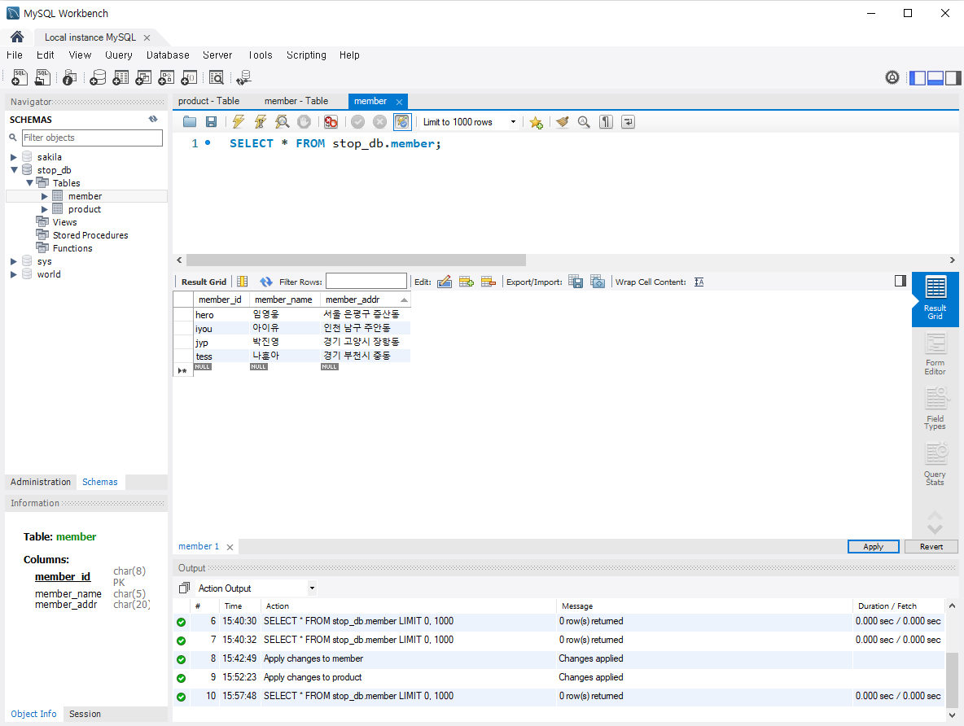
Task: Create a new SQL tab icon
Action: [20, 77]
